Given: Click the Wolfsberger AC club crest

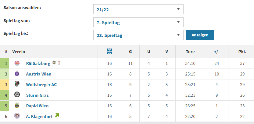Looking at the screenshot, I should click(17, 84).
